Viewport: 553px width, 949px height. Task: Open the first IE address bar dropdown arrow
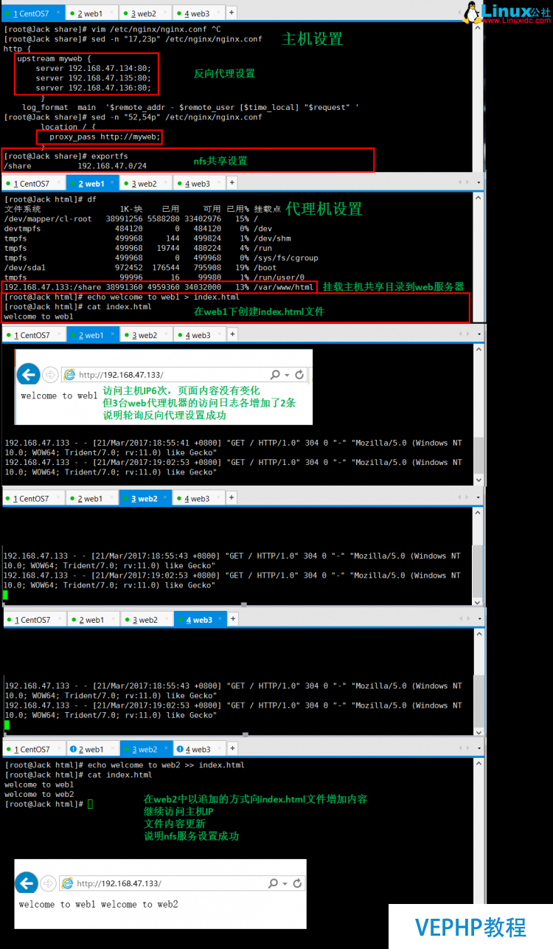pos(287,376)
